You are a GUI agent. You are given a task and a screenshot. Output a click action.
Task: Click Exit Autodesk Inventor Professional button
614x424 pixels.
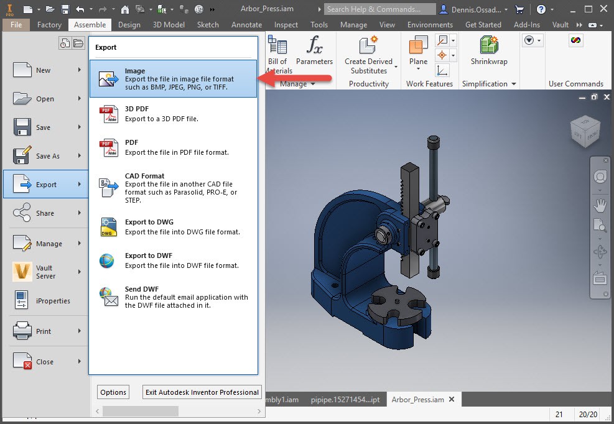click(202, 392)
